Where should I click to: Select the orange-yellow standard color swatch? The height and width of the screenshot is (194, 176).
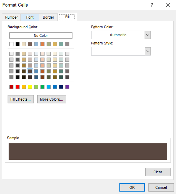[24, 87]
